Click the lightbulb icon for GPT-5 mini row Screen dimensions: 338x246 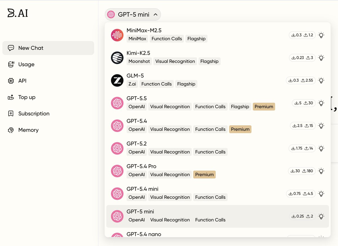click(x=321, y=216)
